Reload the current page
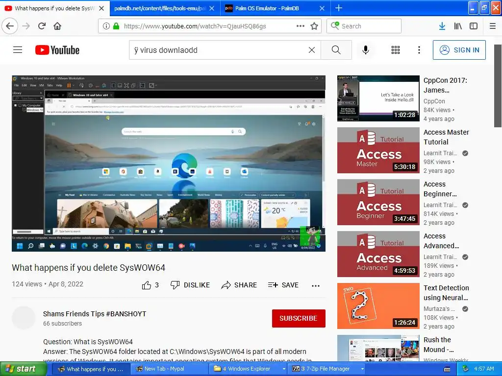The image size is (502, 376). coord(42,26)
